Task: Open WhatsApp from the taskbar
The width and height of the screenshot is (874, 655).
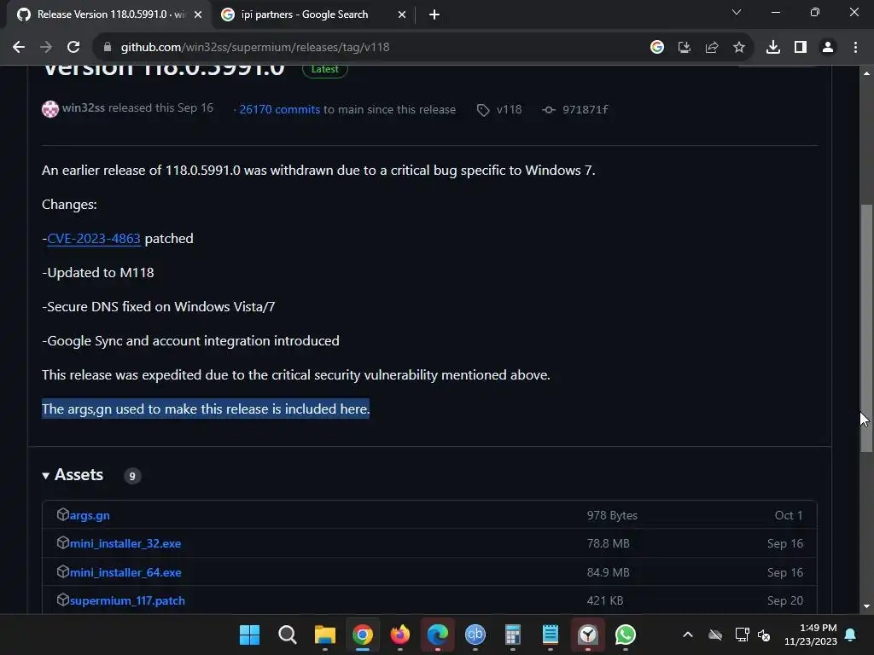Action: (x=626, y=635)
